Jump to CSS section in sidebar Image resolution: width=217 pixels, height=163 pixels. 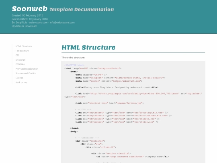pos(17,55)
